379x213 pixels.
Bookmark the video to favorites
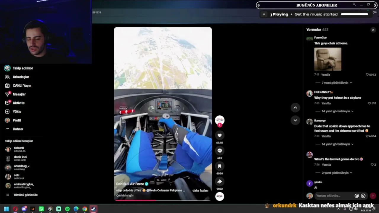219,166
